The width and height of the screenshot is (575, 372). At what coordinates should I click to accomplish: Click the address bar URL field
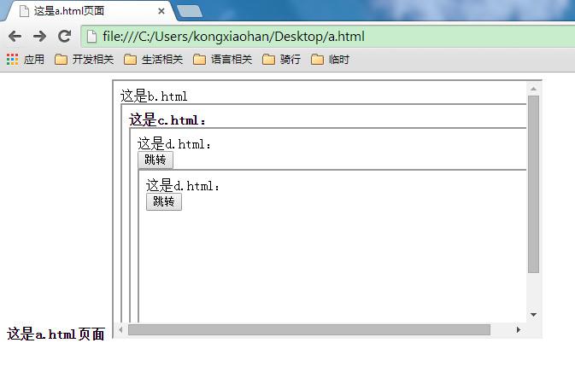point(328,37)
